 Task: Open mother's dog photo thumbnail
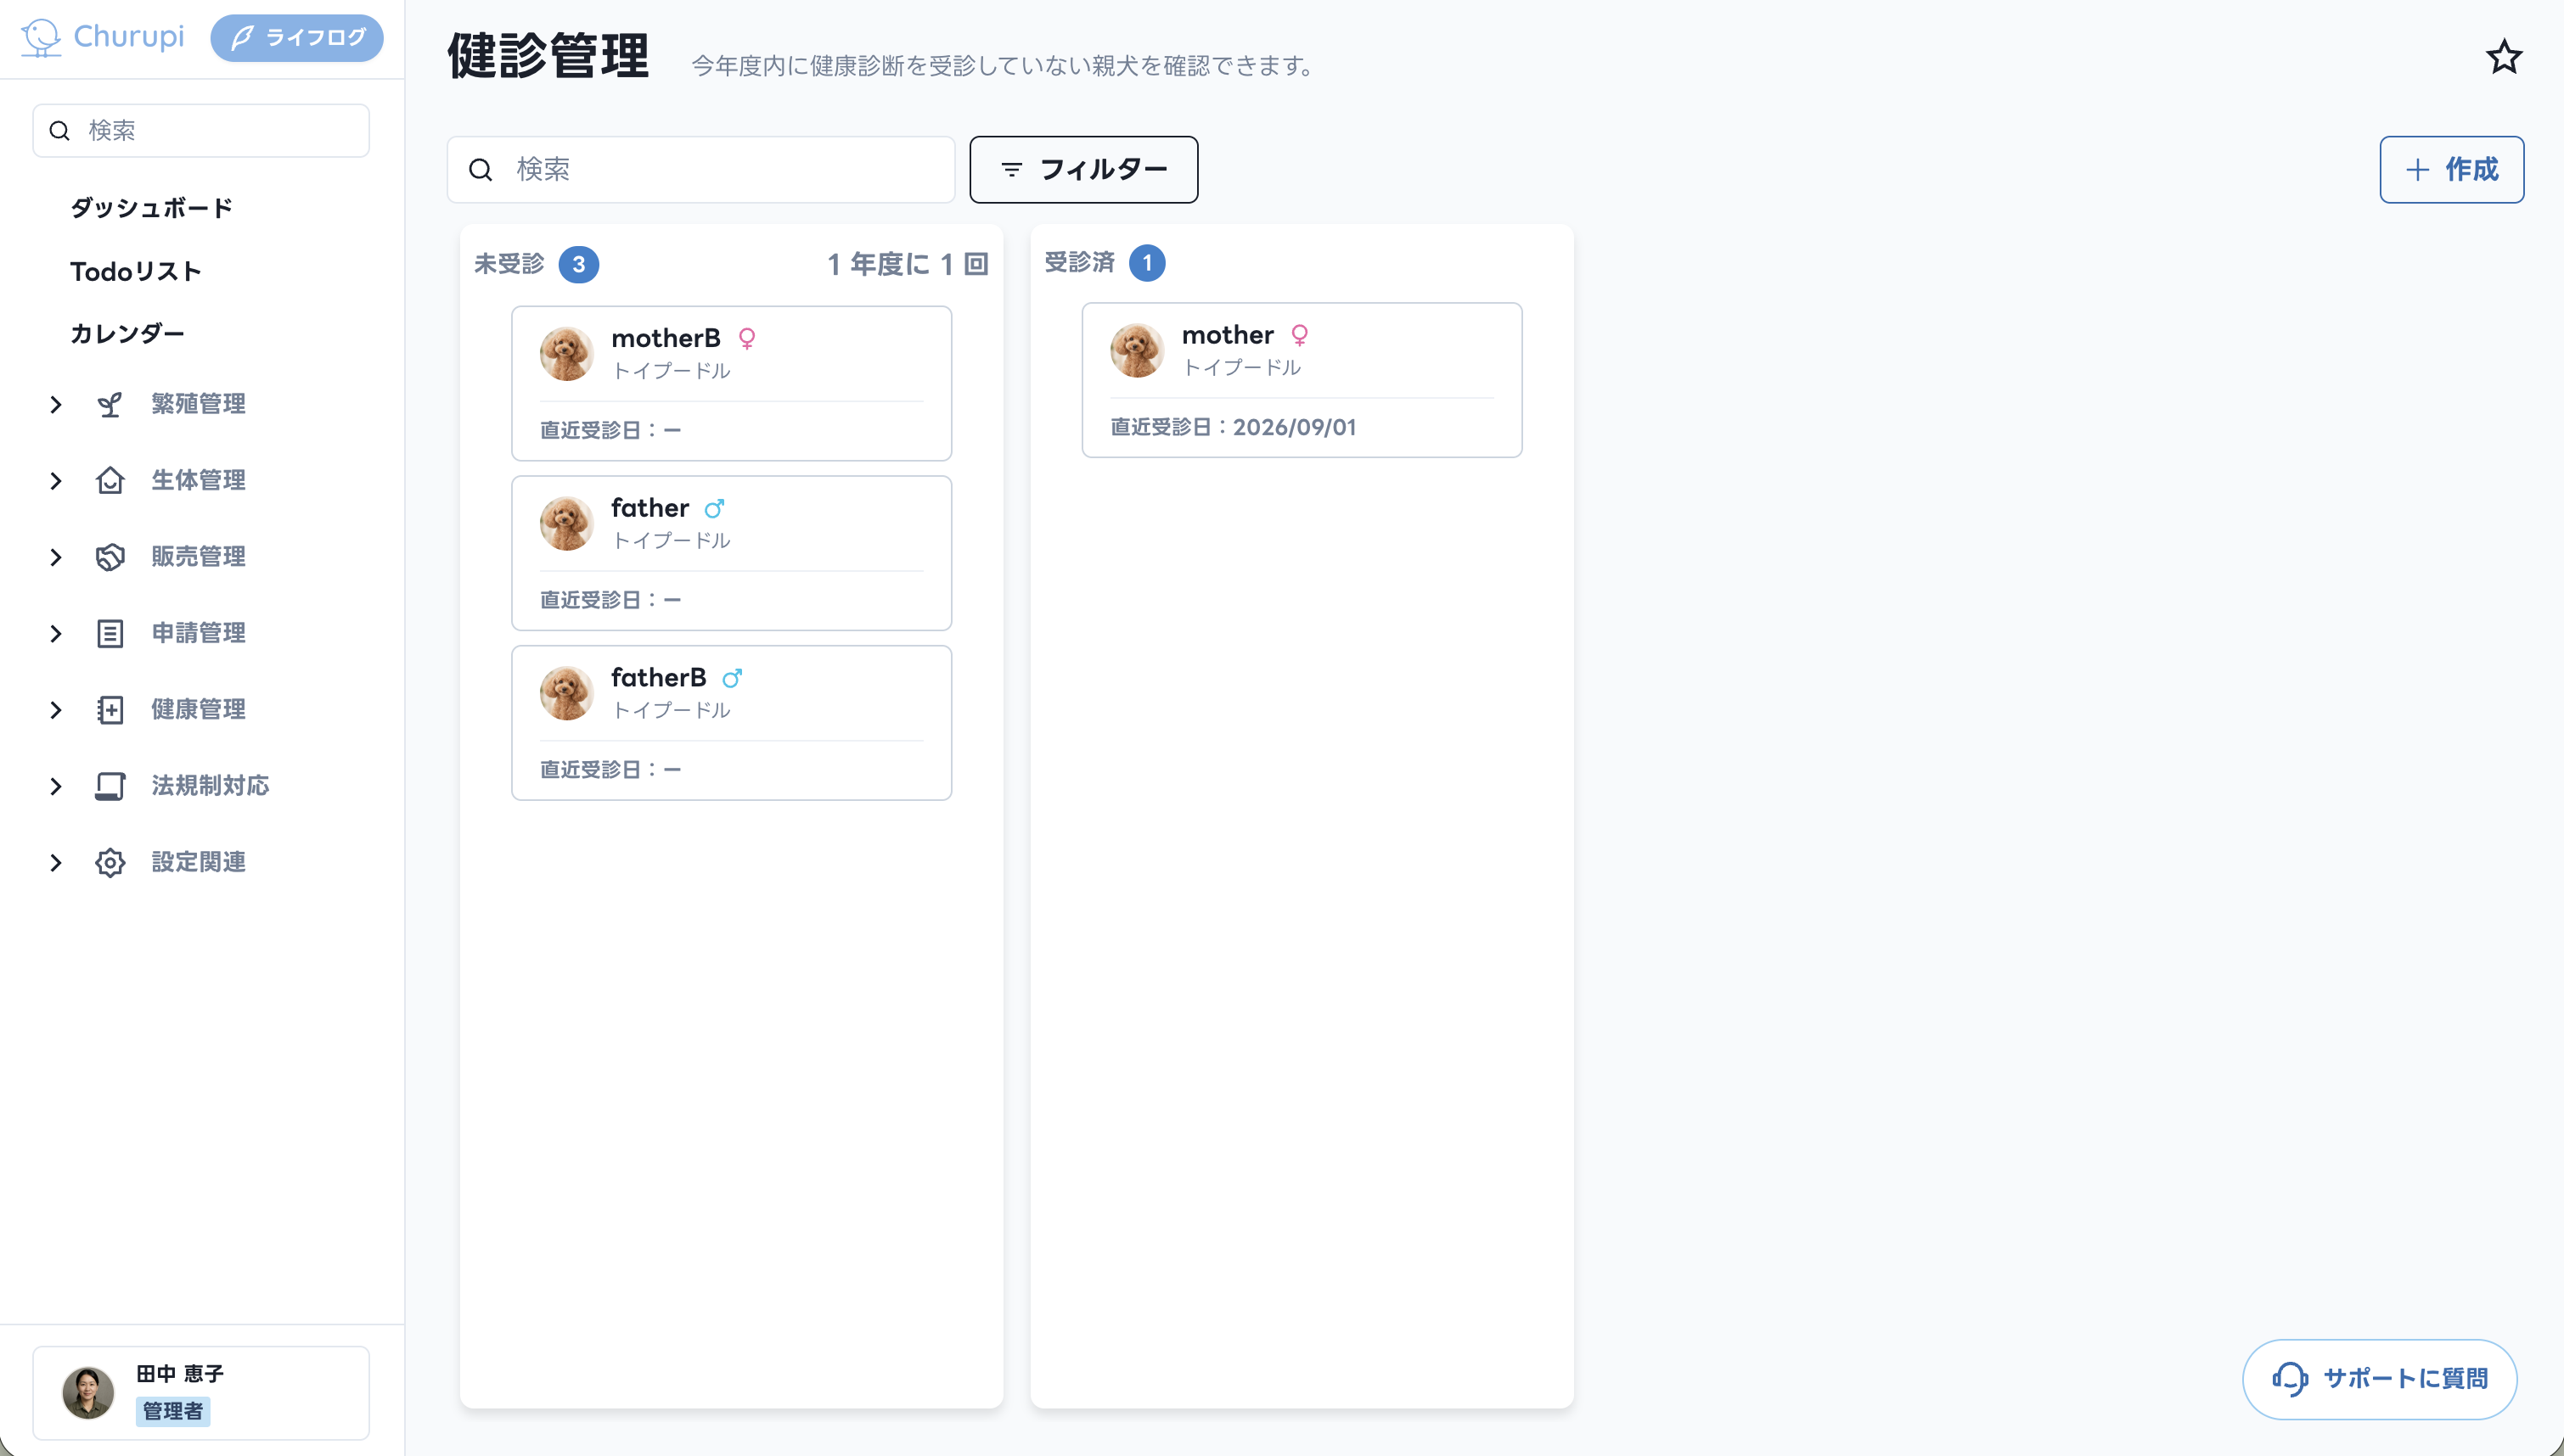tap(1137, 350)
